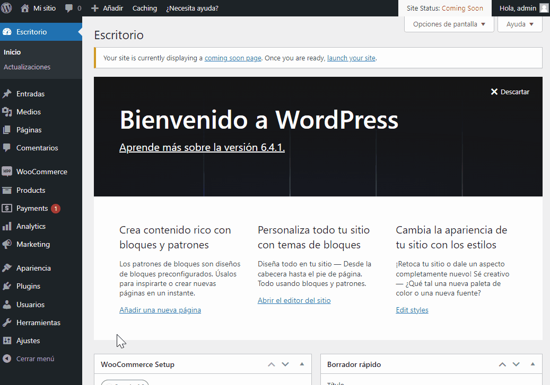
Task: Click the WooCommerce logo icon in sidebar
Action: pyautogui.click(x=7, y=171)
